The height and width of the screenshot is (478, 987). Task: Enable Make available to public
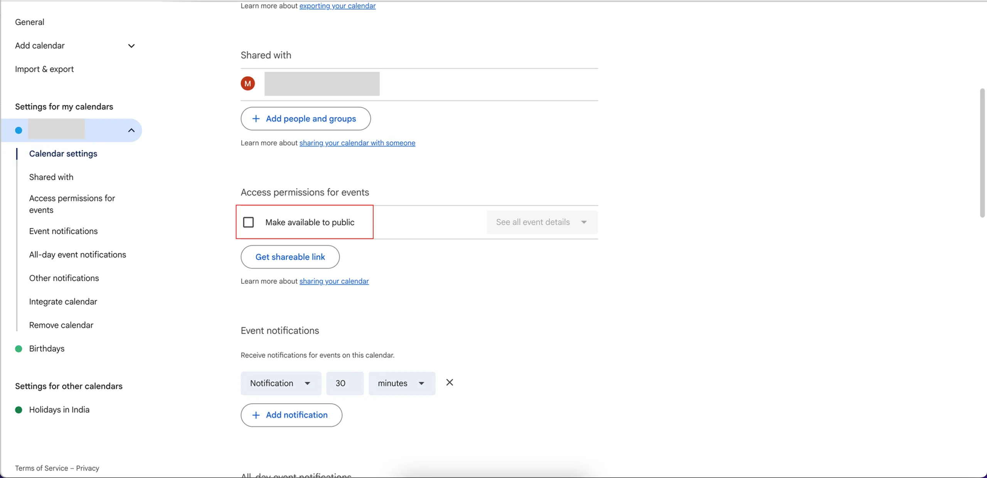(x=248, y=222)
